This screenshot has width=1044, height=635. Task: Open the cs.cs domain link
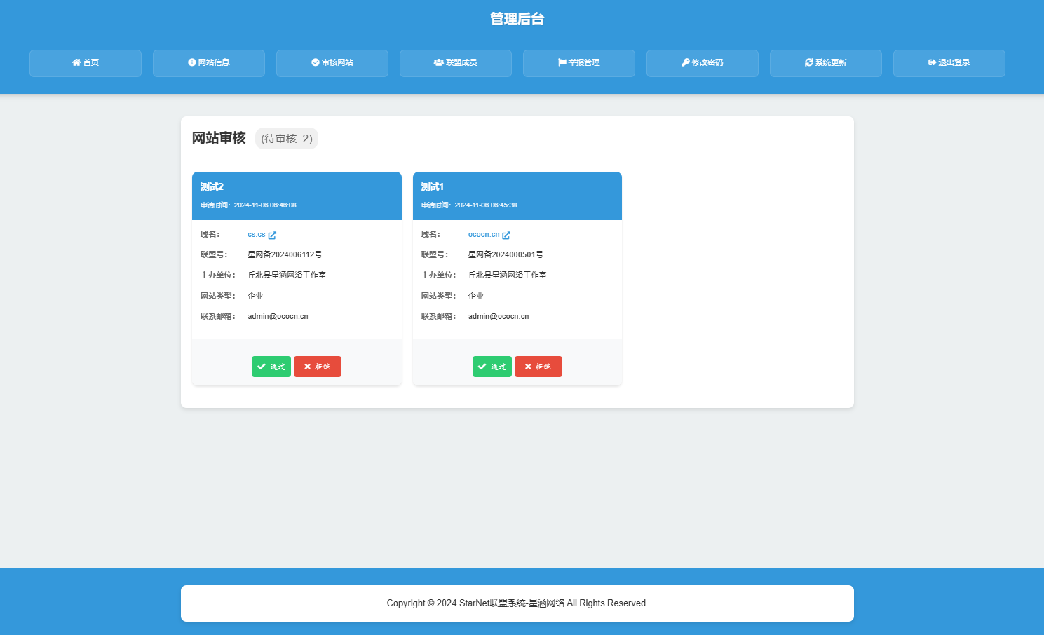(x=256, y=235)
